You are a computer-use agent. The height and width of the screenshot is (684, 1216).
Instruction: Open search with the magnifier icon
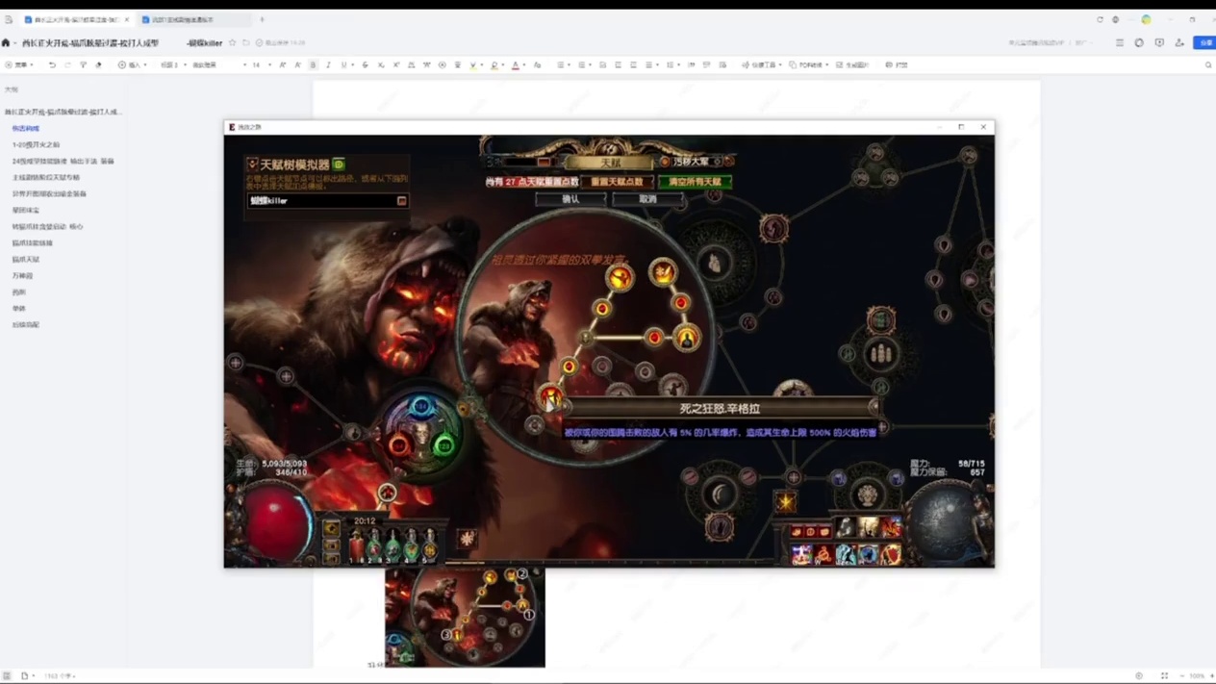click(x=1208, y=65)
